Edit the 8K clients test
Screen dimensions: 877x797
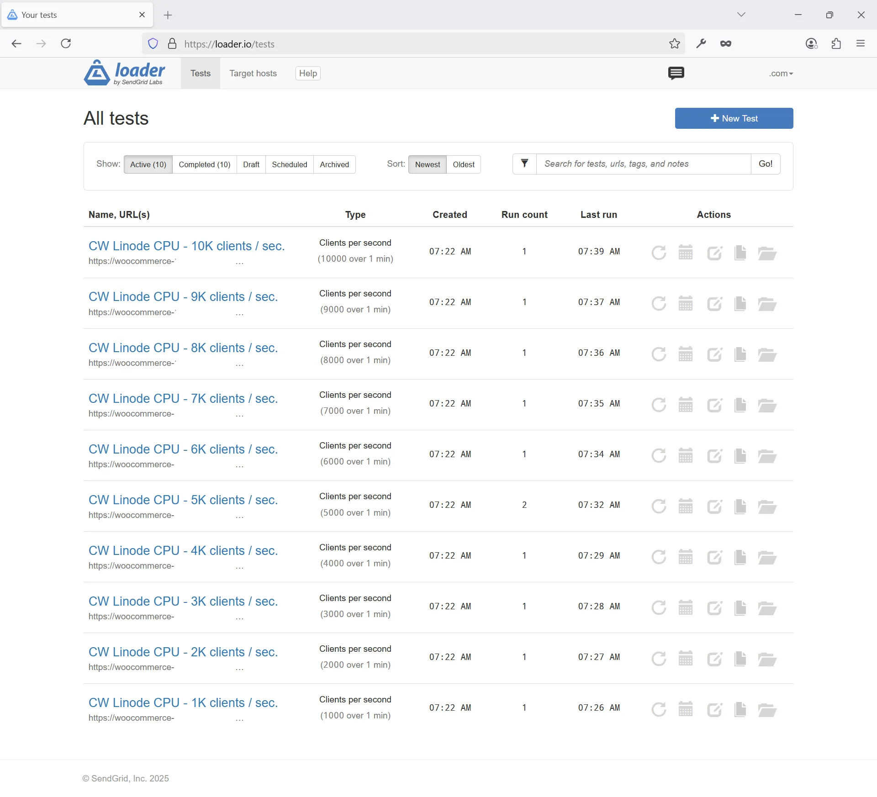pyautogui.click(x=714, y=354)
